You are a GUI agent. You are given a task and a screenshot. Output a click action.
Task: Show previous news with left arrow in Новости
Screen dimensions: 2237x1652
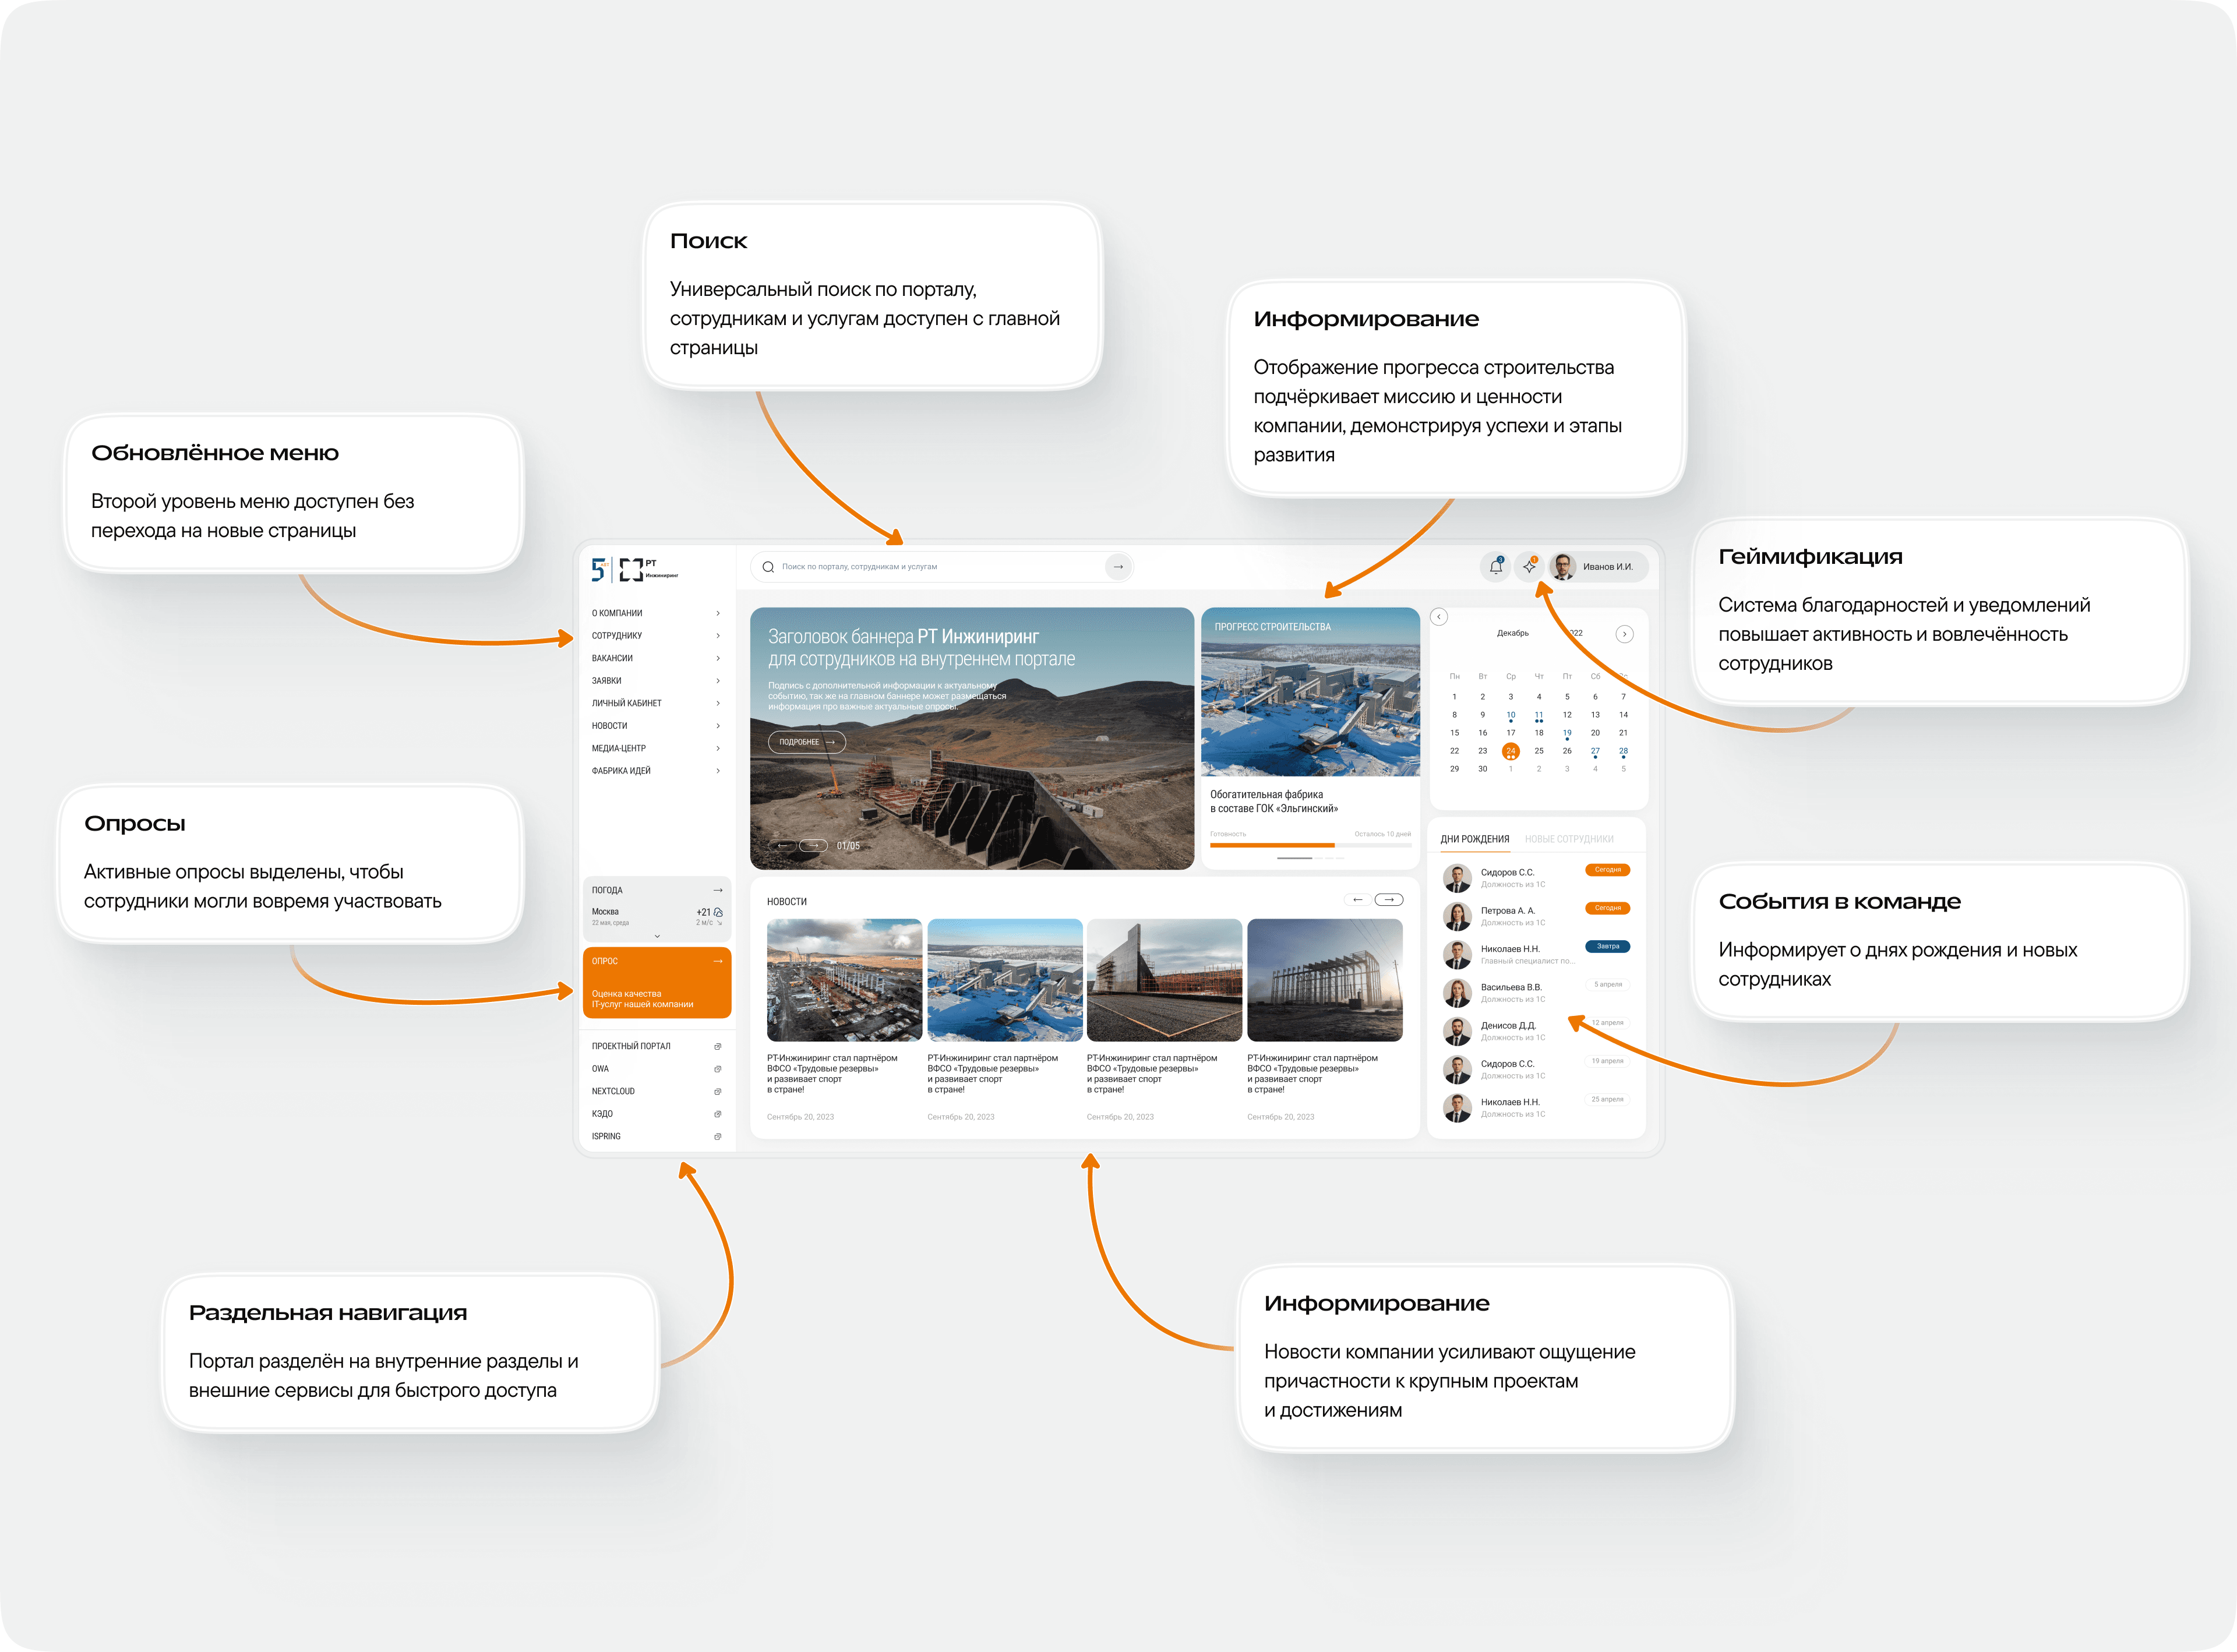tap(1357, 900)
